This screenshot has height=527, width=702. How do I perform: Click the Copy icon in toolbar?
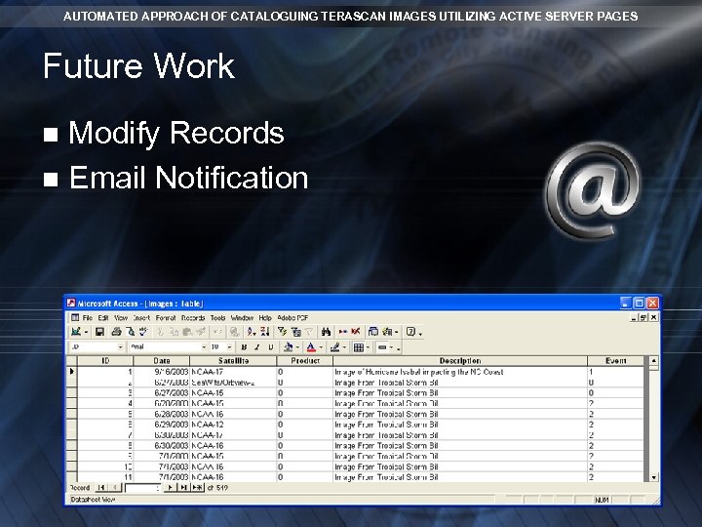tap(174, 332)
